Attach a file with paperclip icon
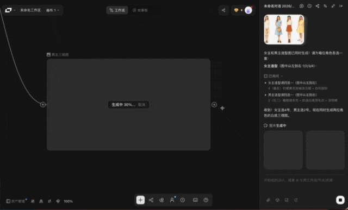348x210 pixels. pos(268,200)
